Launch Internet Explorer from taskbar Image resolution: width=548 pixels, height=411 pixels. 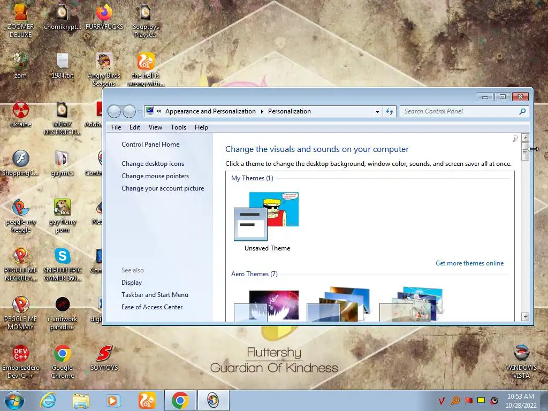coord(48,400)
